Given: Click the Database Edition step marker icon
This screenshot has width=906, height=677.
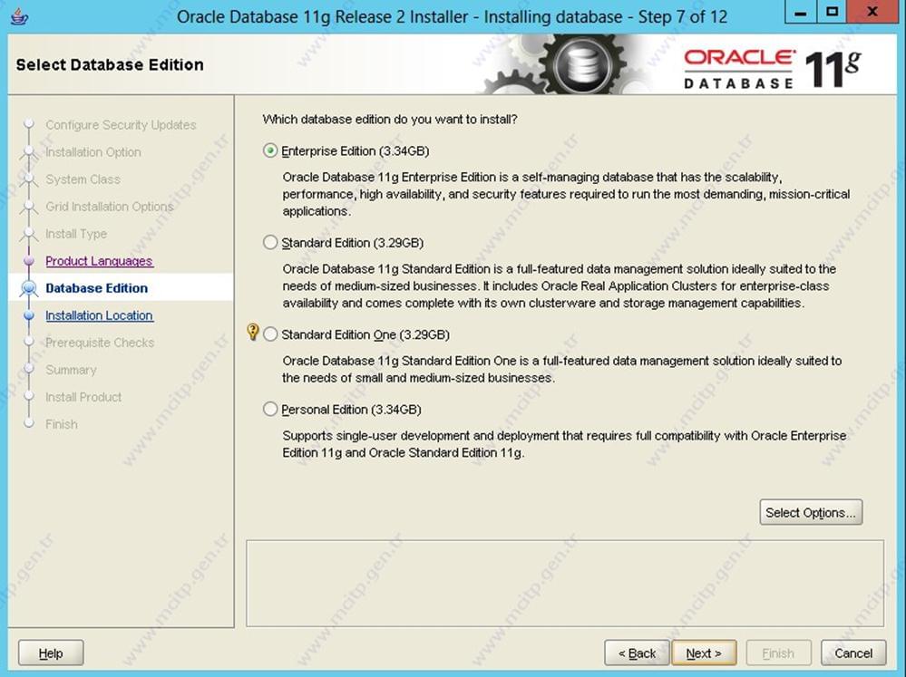Looking at the screenshot, I should coord(29,288).
